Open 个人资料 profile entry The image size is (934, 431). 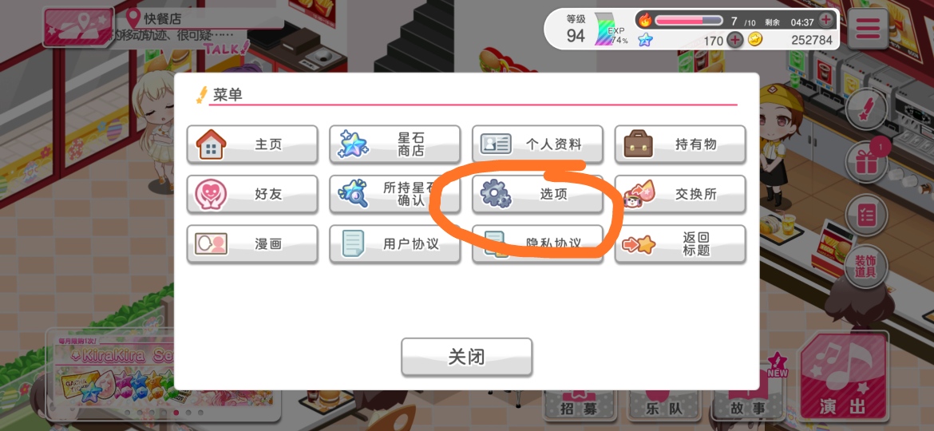537,144
